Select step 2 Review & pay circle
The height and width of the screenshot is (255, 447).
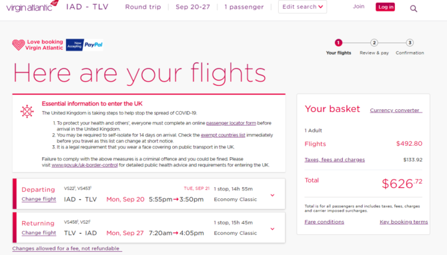pos(374,43)
